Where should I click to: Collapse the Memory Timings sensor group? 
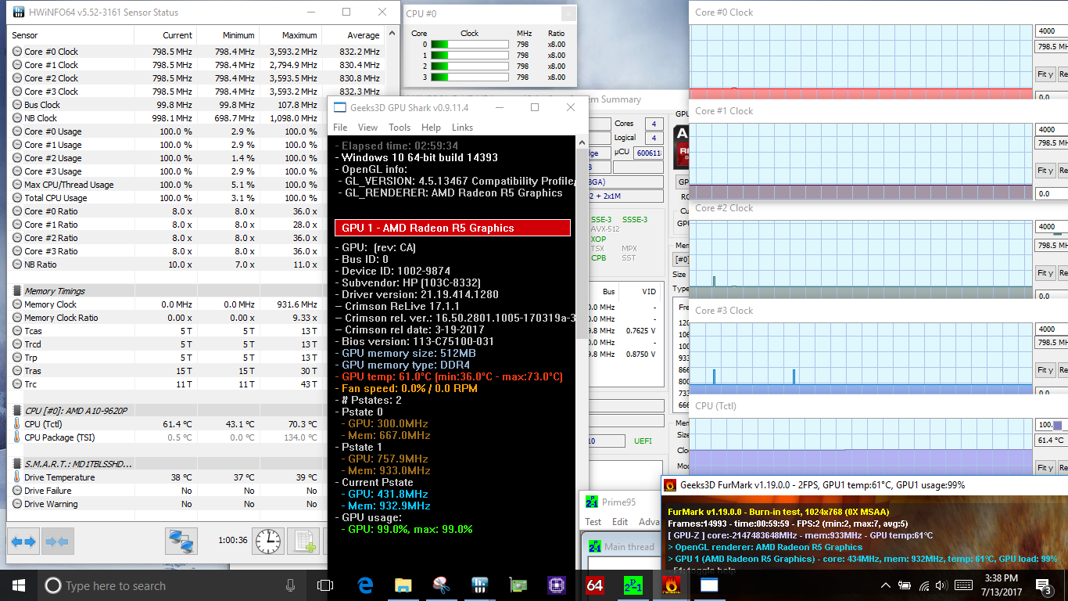pos(18,291)
